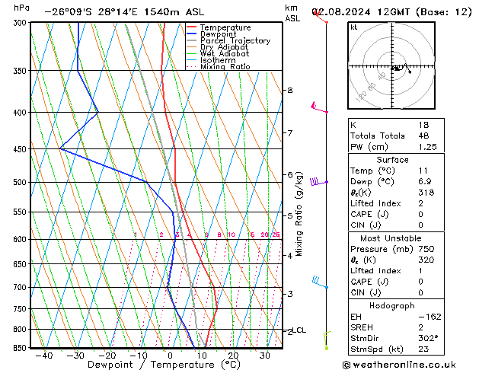Click the mixing ratio label 1

click(136, 234)
